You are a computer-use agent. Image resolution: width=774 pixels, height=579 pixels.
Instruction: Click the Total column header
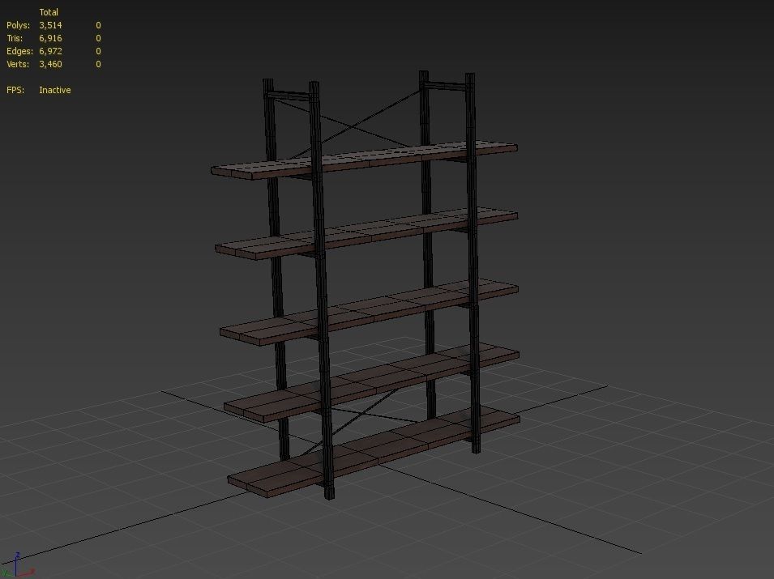tap(49, 12)
